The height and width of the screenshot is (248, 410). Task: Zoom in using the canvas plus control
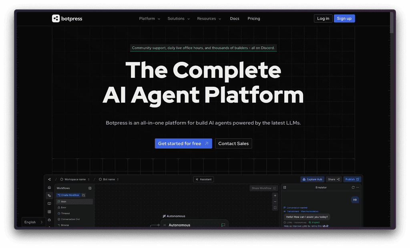(275, 195)
